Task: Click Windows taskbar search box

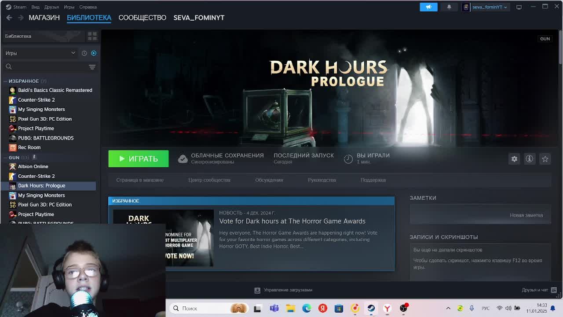Action: 208,308
